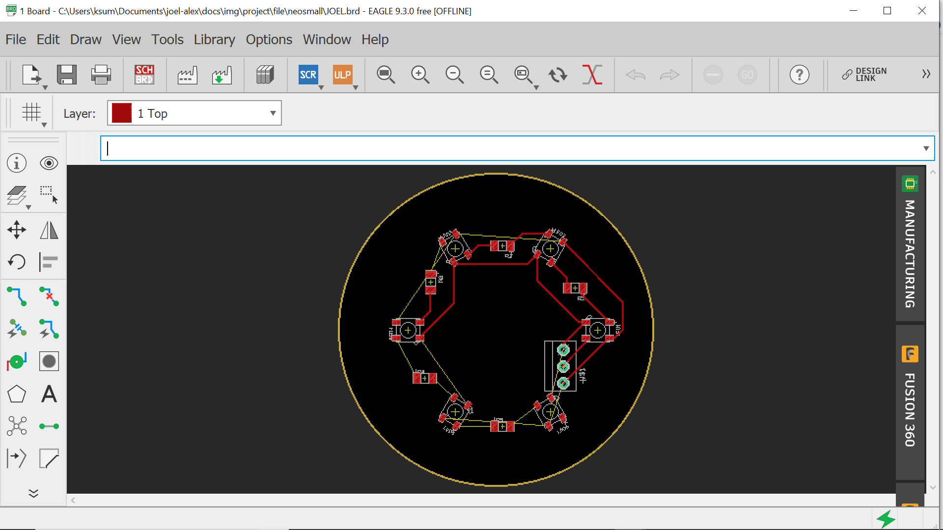Run a ULP program icon
The image size is (943, 530).
click(x=342, y=75)
